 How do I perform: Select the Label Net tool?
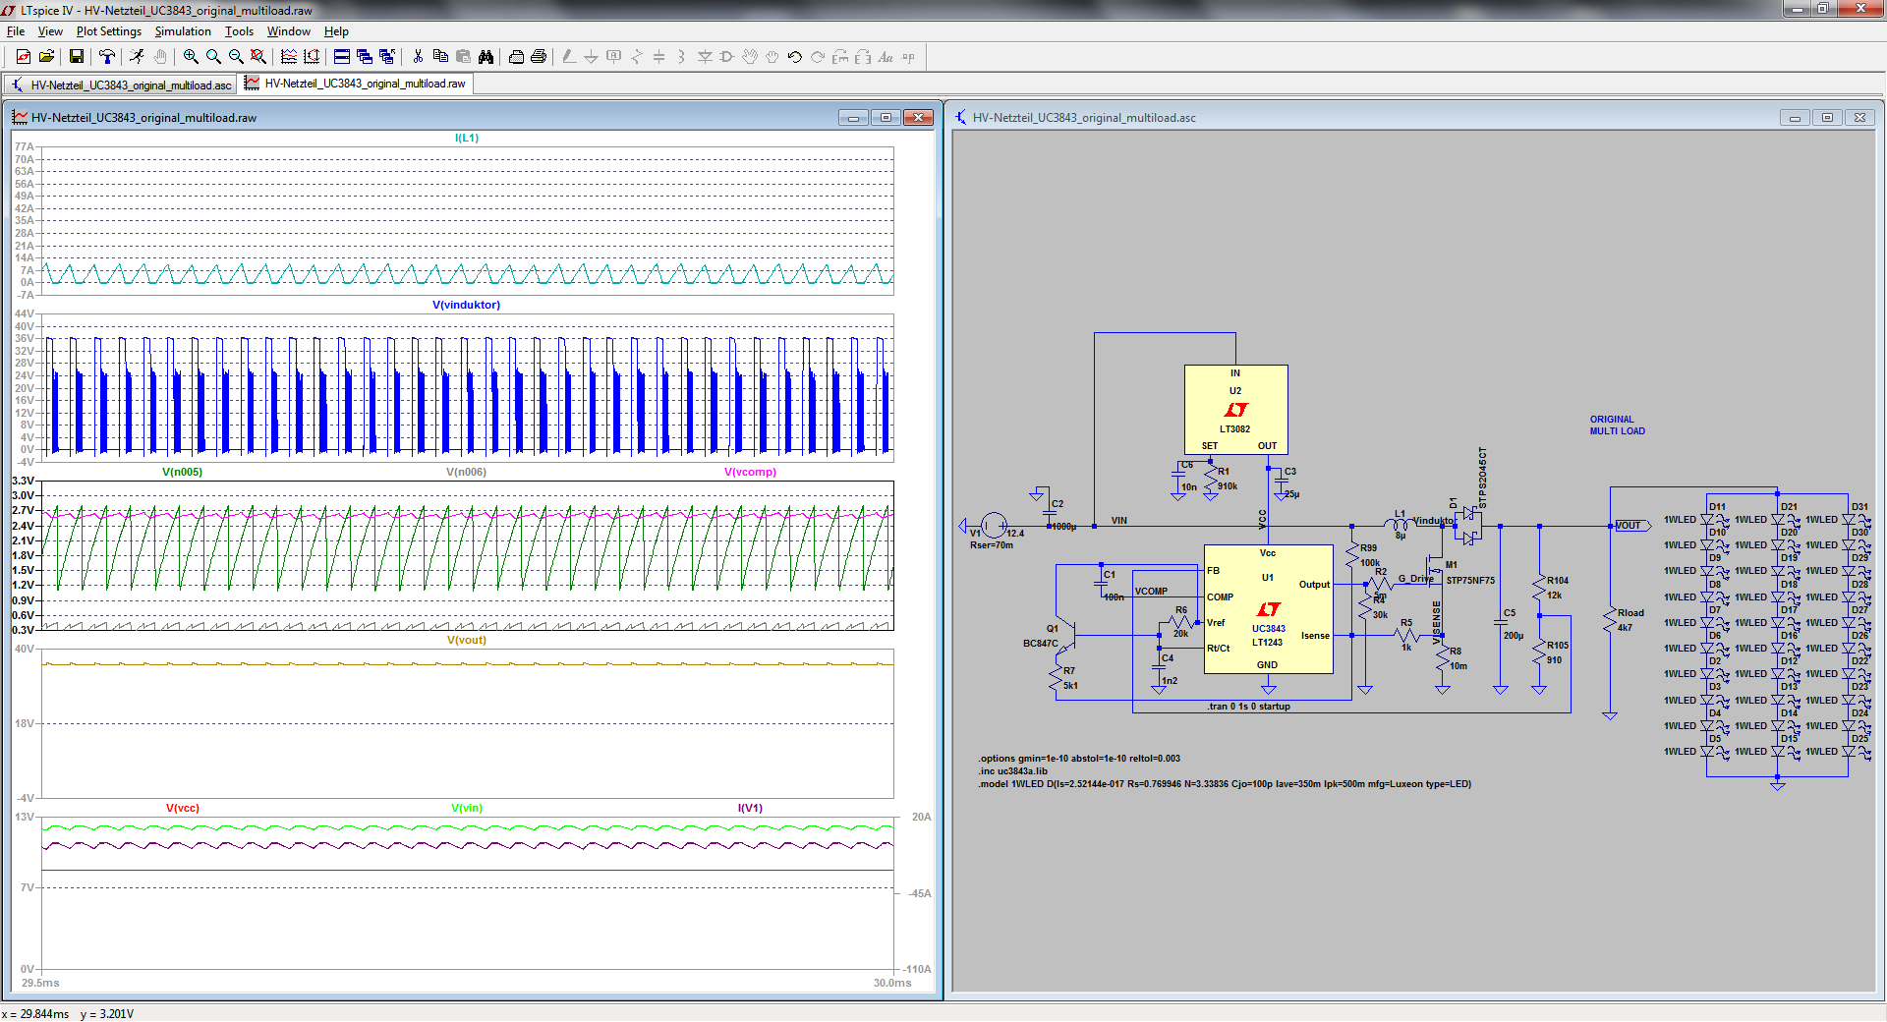(614, 57)
